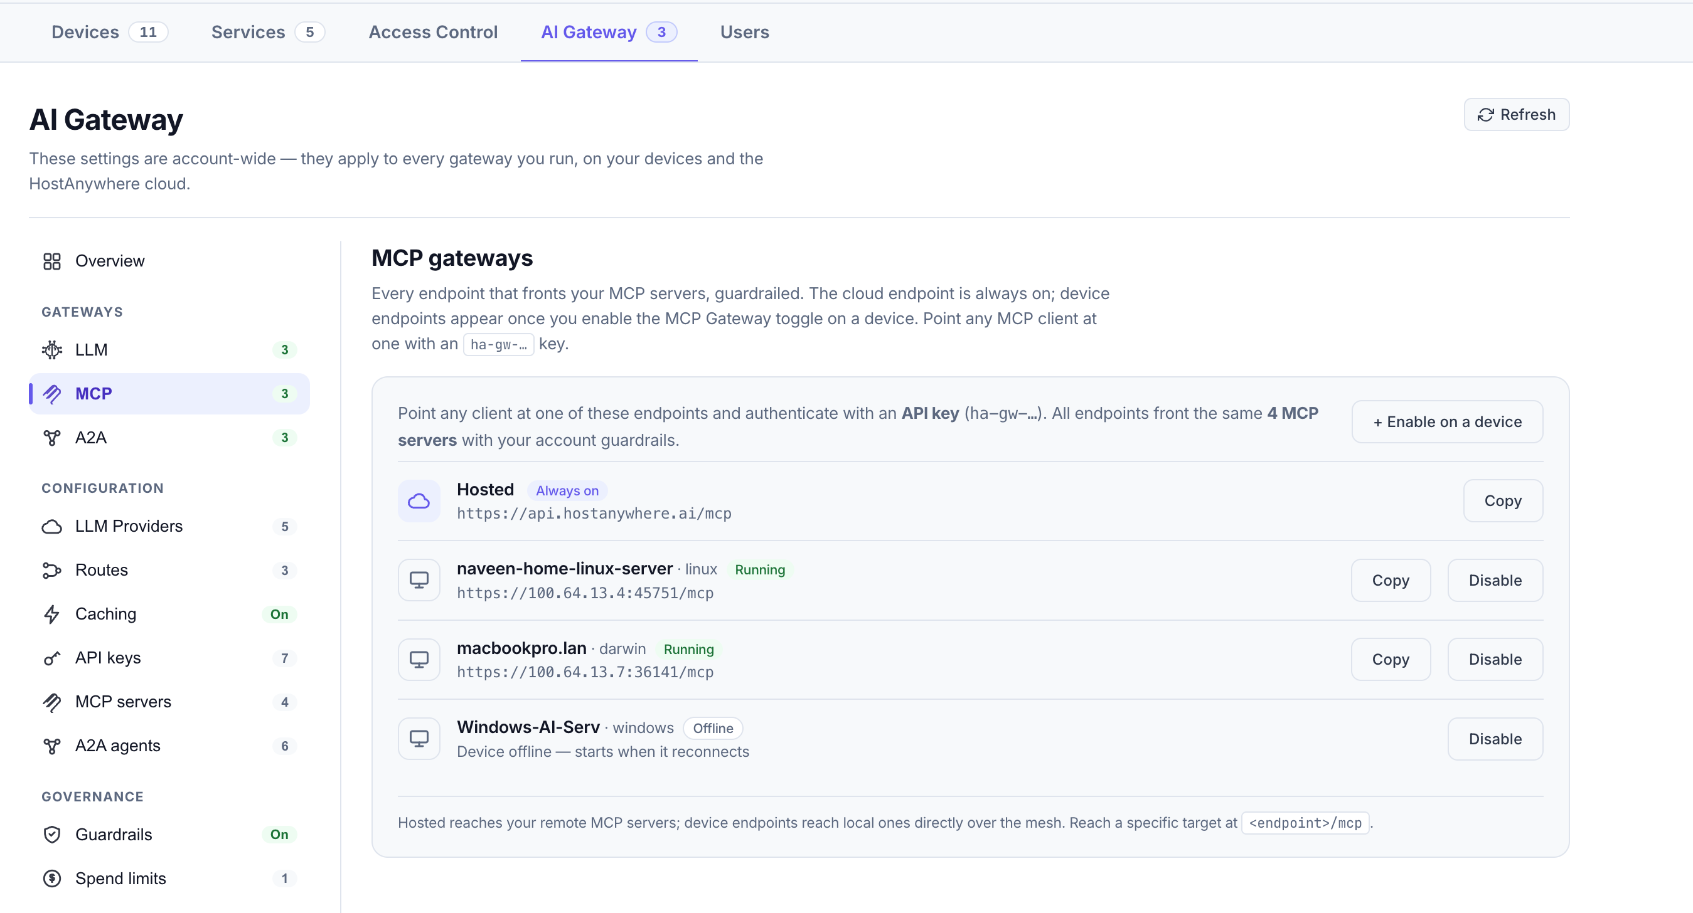Click the A2A agents count badge 6
Screen dimensions: 1693x913
285,746
